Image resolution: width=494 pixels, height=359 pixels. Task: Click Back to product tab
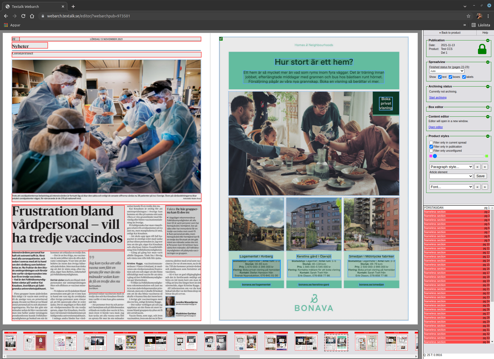(450, 33)
